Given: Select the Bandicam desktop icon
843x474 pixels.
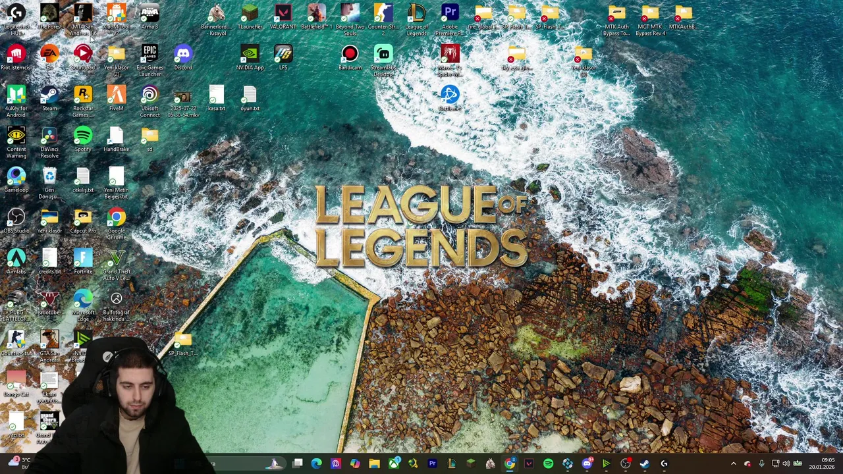Looking at the screenshot, I should [350, 58].
